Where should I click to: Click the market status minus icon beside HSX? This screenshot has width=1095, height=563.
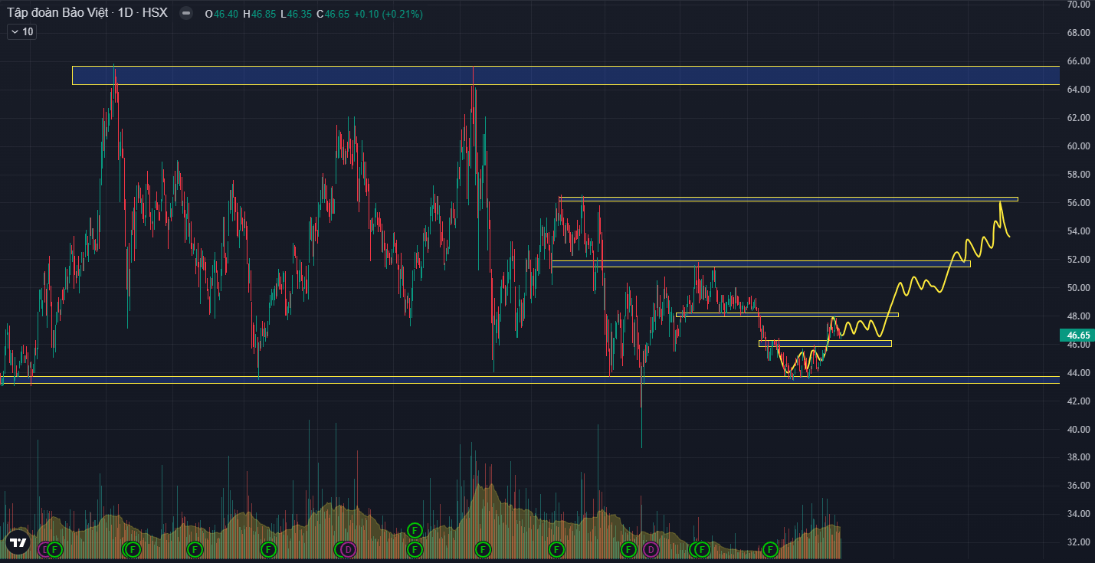tap(186, 14)
